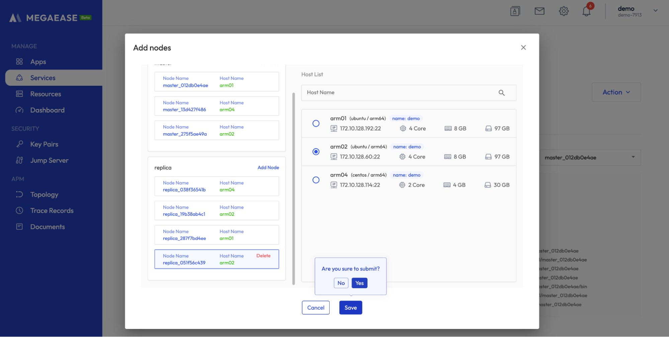The width and height of the screenshot is (669, 337).
Task: Open the master_012db0e4ae dropdown
Action: (x=590, y=157)
